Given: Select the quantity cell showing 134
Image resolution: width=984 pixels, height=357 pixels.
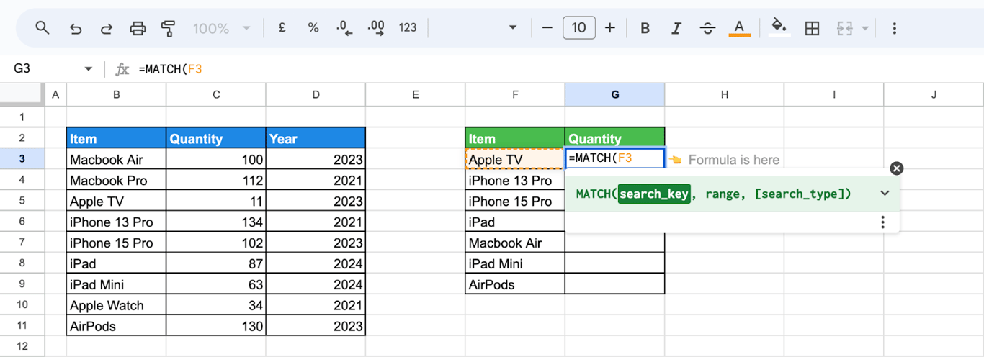Looking at the screenshot, I should click(x=216, y=222).
